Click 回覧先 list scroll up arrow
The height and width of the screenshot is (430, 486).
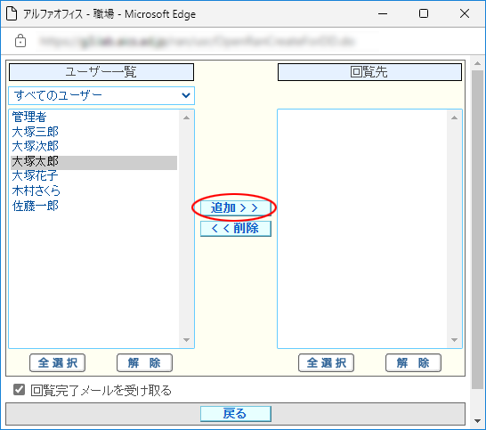[454, 118]
